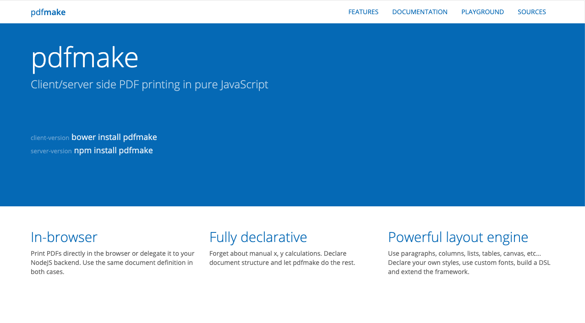Go to the PLAYGROUND page
Viewport: 585px width, 323px height.
pyautogui.click(x=482, y=11)
